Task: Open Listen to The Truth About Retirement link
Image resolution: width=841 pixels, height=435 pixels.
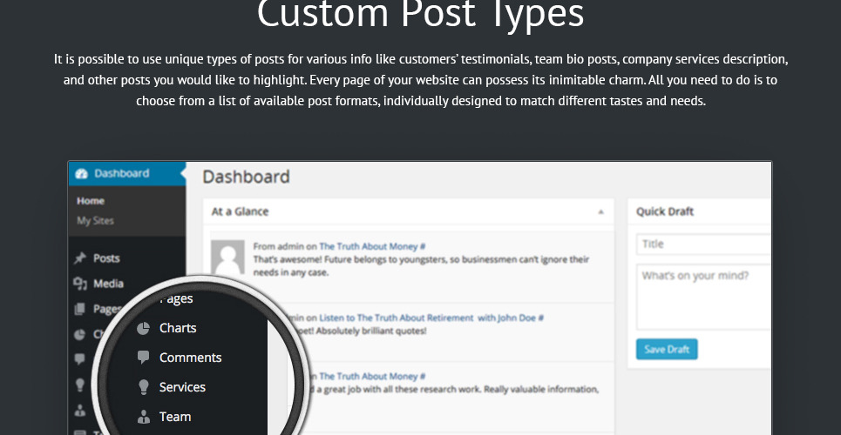Action: [x=431, y=318]
